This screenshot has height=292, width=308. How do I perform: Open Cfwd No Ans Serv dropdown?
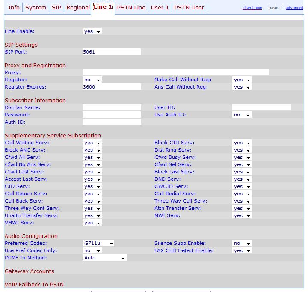(x=92, y=164)
